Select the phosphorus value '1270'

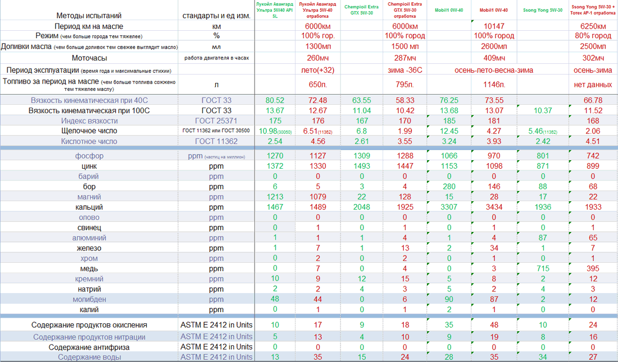pyautogui.click(x=275, y=156)
